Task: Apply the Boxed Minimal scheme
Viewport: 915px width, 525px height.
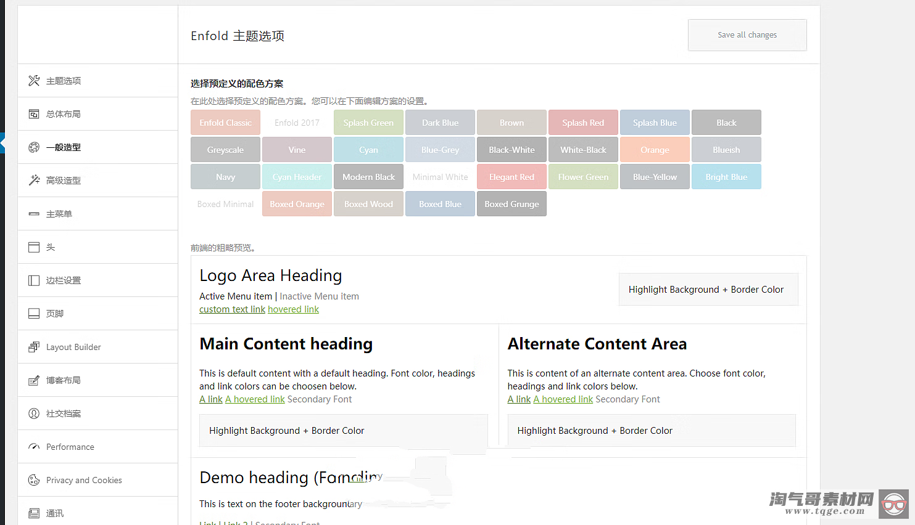Action: click(225, 204)
